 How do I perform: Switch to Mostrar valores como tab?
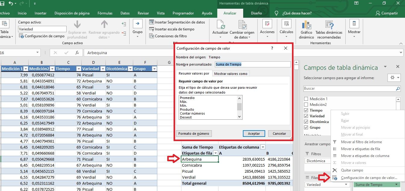(x=231, y=73)
